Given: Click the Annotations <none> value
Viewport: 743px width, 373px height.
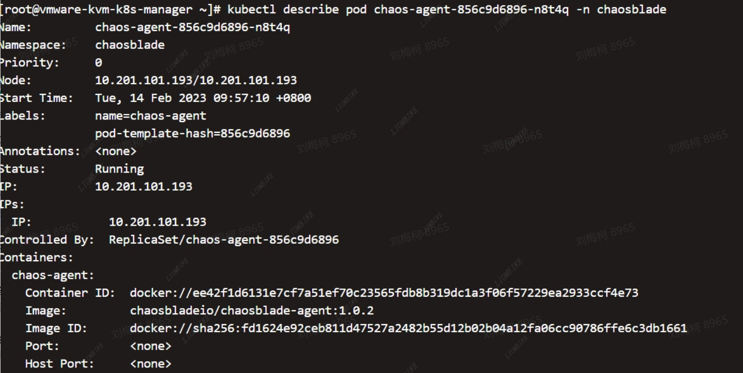Looking at the screenshot, I should coord(116,151).
